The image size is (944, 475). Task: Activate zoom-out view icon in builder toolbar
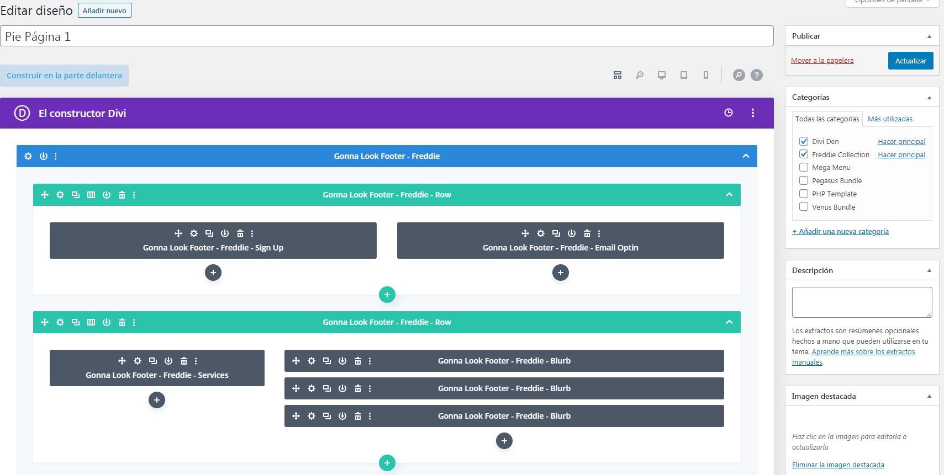[640, 75]
